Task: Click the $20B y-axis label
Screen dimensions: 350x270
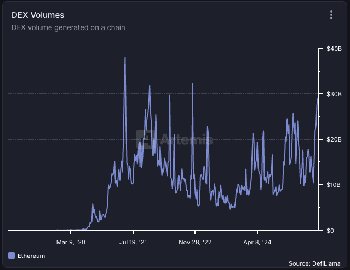Action: [334, 139]
